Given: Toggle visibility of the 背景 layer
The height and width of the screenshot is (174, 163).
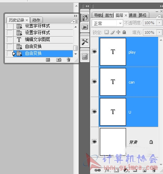Looking at the screenshot, I should pos(94,142).
